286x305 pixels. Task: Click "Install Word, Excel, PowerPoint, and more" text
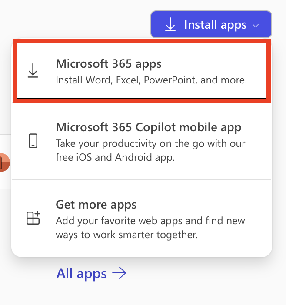[x=151, y=80]
